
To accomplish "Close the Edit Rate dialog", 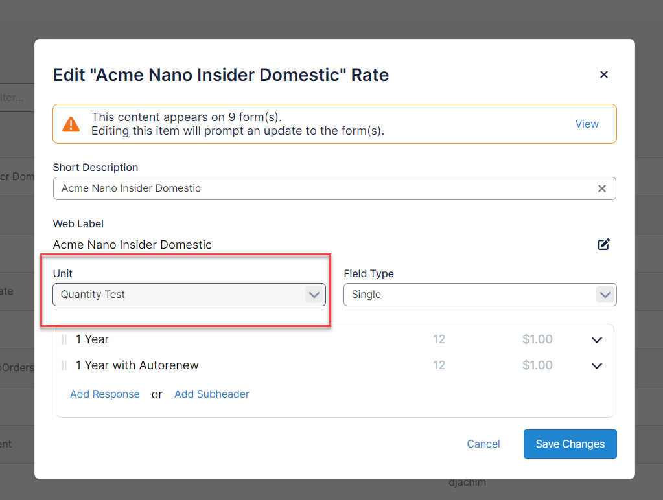I will point(603,74).
